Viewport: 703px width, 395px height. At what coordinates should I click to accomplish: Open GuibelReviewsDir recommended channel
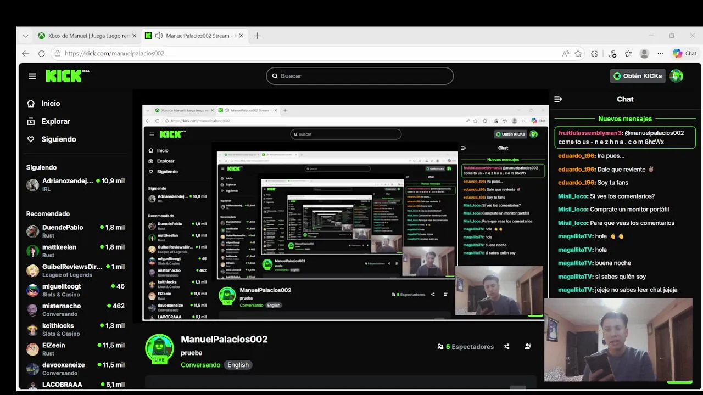tap(76, 270)
